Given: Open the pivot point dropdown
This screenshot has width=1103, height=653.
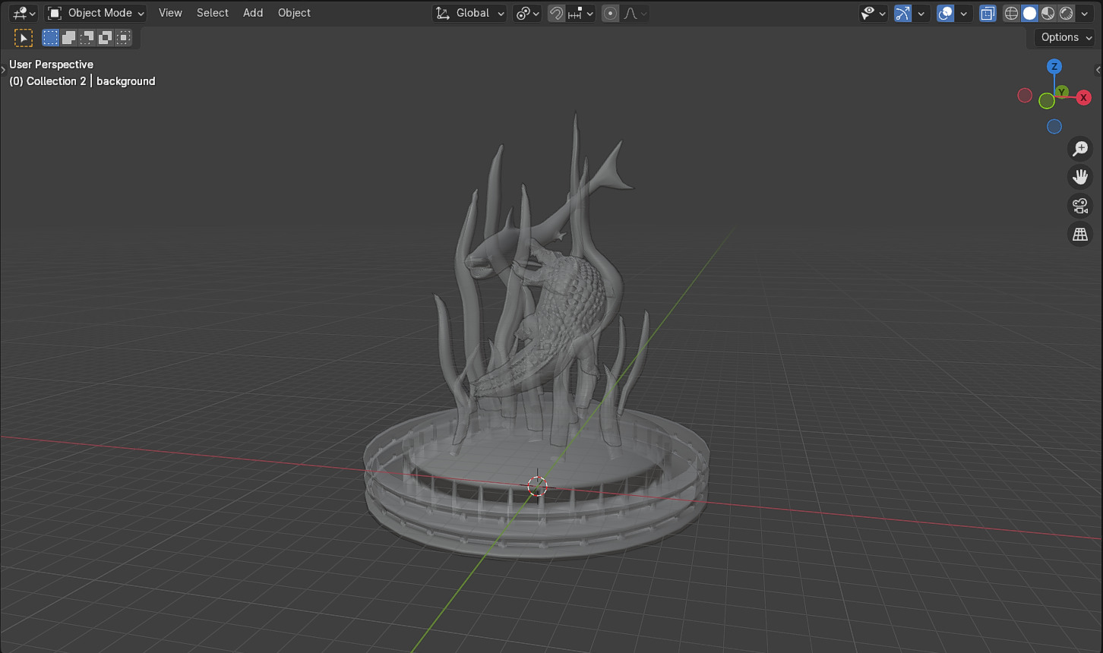Looking at the screenshot, I should pos(527,13).
